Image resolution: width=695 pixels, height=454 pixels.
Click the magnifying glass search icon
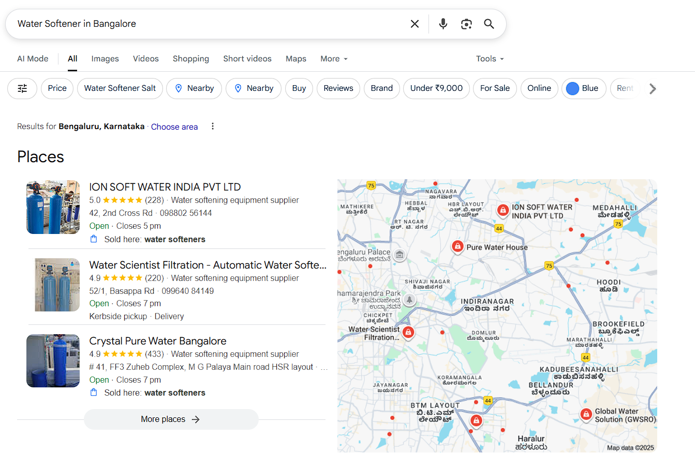489,24
